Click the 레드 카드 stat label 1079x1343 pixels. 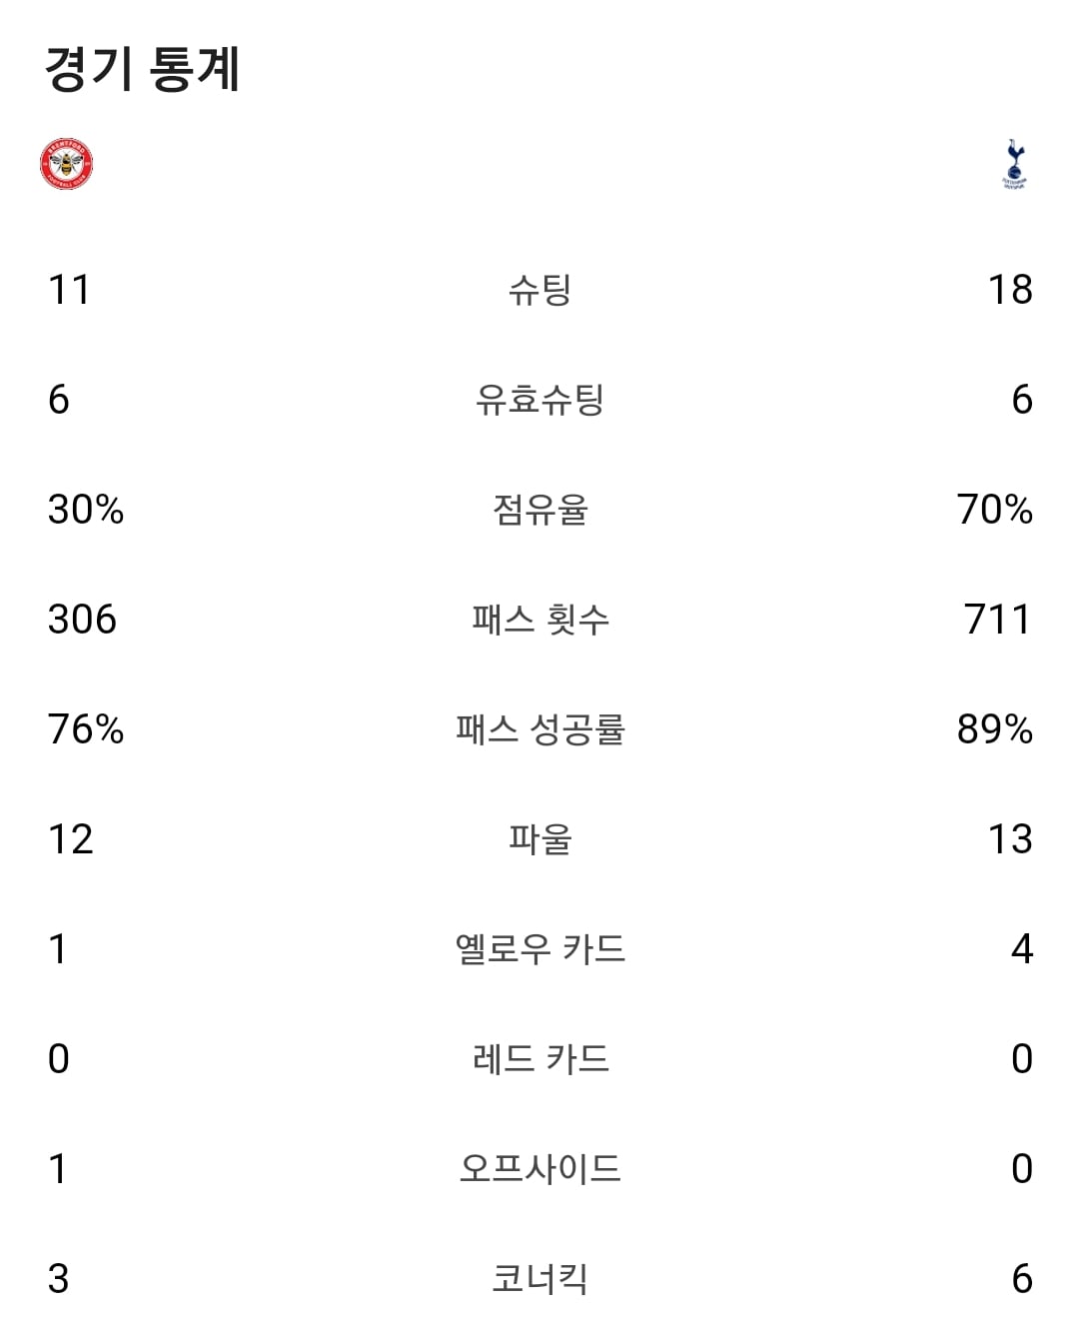[539, 1059]
